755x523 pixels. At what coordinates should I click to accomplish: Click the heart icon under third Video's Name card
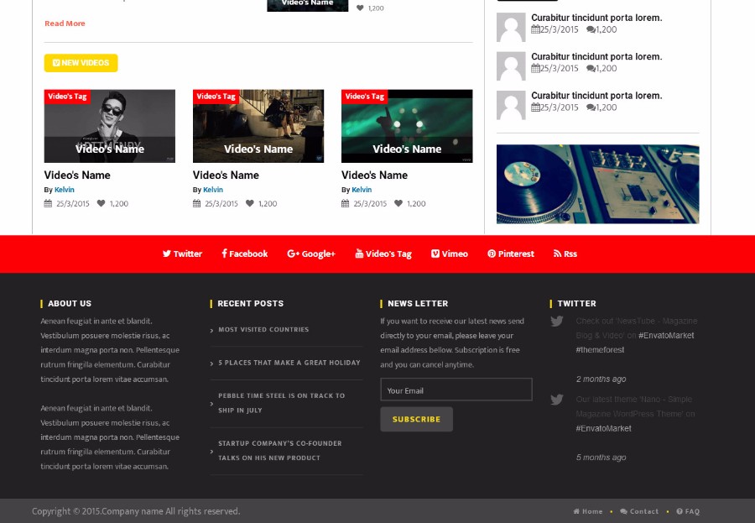[398, 203]
